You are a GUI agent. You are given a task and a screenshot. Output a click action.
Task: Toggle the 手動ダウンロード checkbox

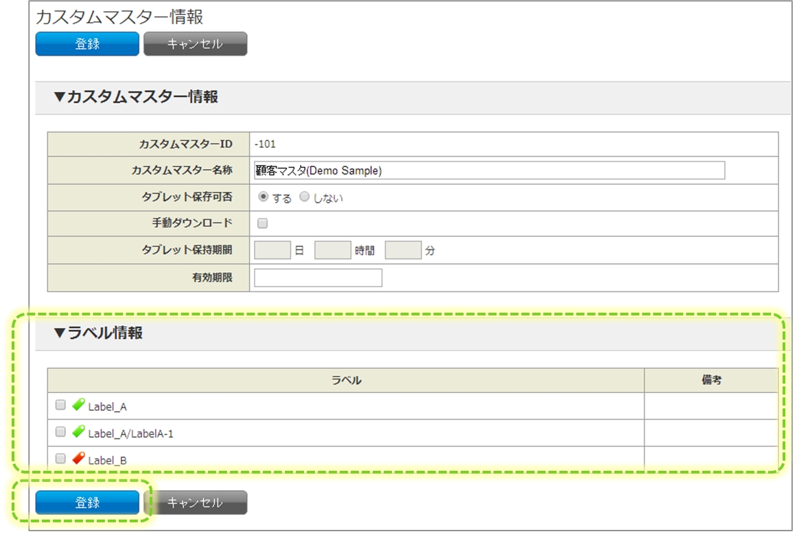[262, 223]
